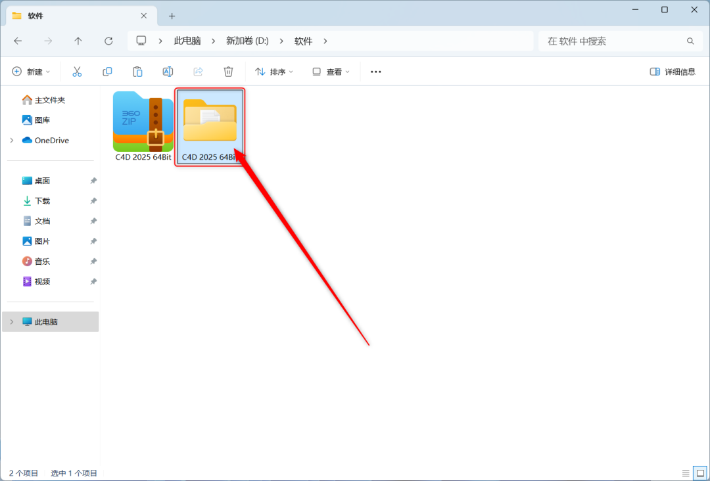Image resolution: width=710 pixels, height=481 pixels.
Task: Click the Delete trash can icon
Action: (228, 72)
